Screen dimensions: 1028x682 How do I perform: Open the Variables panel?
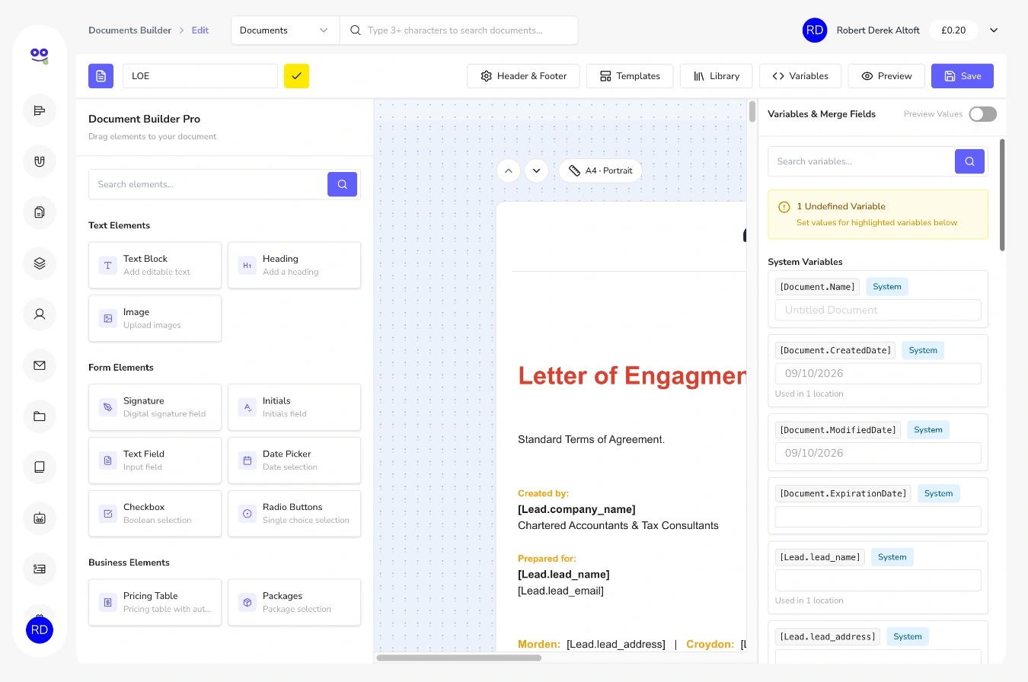click(x=800, y=76)
